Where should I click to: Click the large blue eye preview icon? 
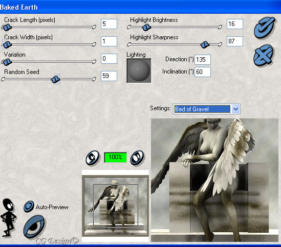tap(34, 227)
